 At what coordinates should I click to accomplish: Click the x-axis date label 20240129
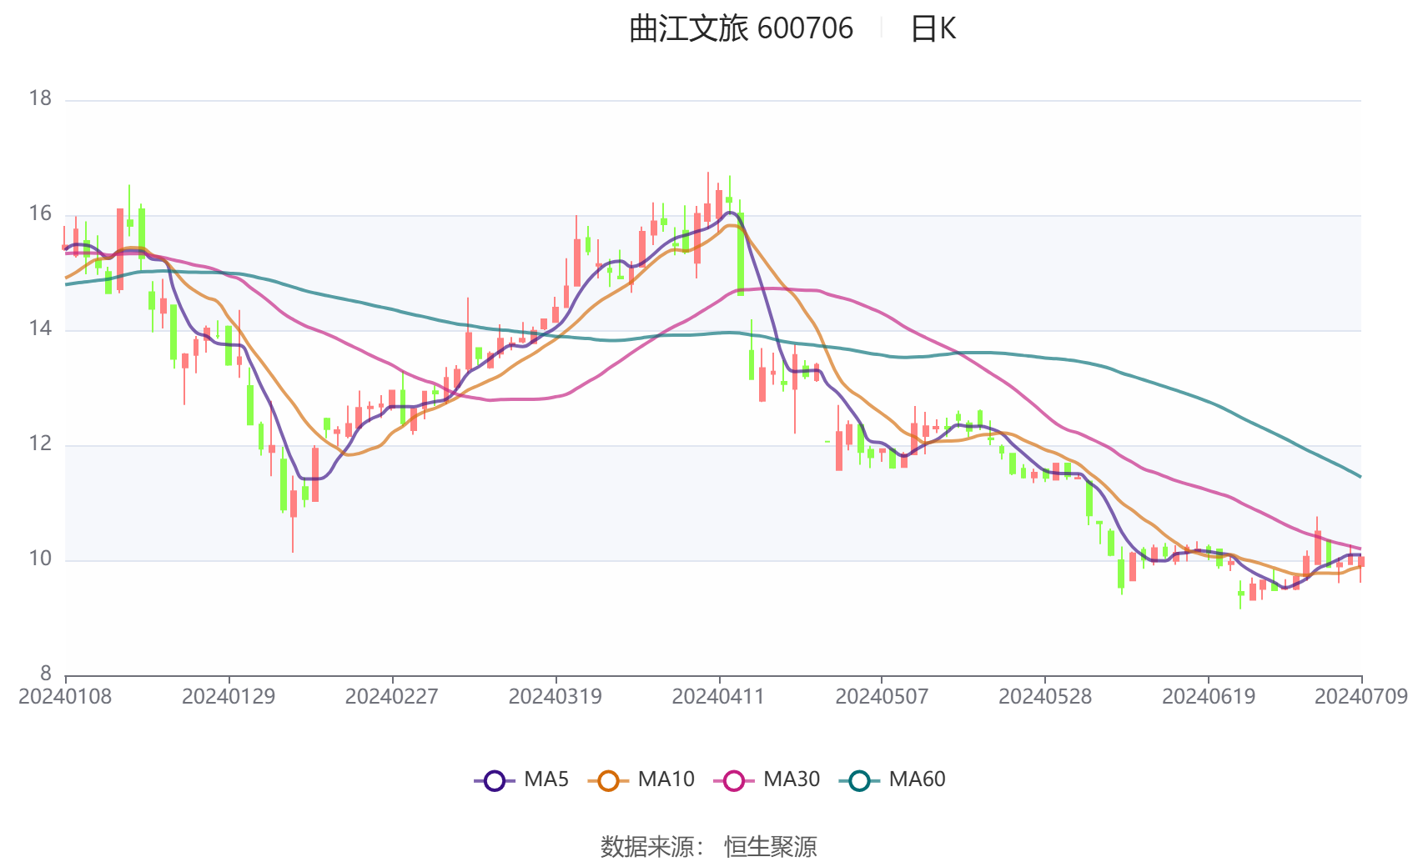click(229, 697)
